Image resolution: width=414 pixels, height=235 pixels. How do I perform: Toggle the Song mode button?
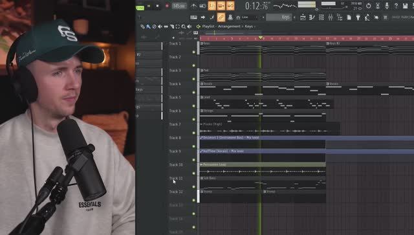coord(140,8)
